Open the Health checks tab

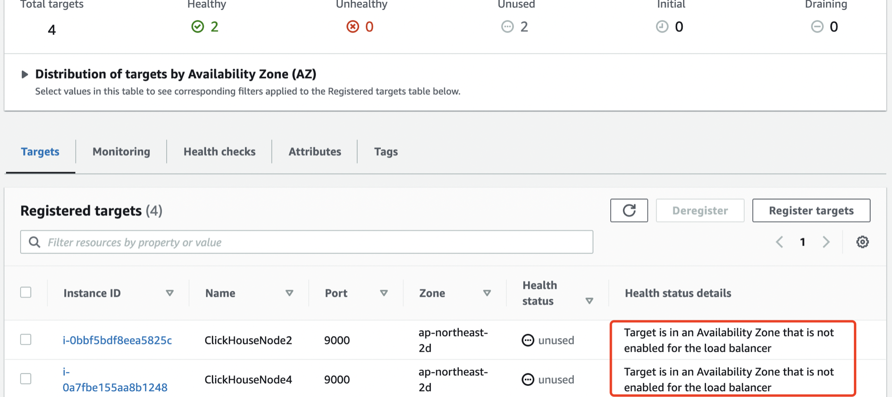click(219, 152)
